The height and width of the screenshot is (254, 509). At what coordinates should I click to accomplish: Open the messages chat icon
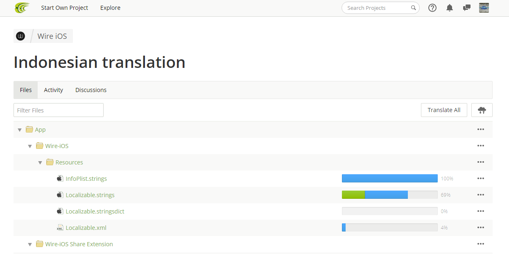click(x=466, y=8)
